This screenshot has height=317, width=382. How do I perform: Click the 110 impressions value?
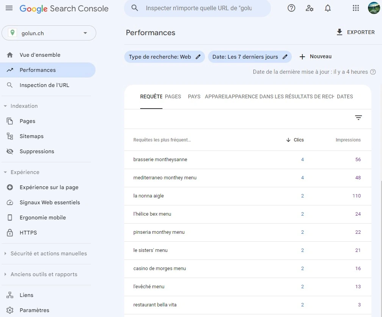[356, 196]
